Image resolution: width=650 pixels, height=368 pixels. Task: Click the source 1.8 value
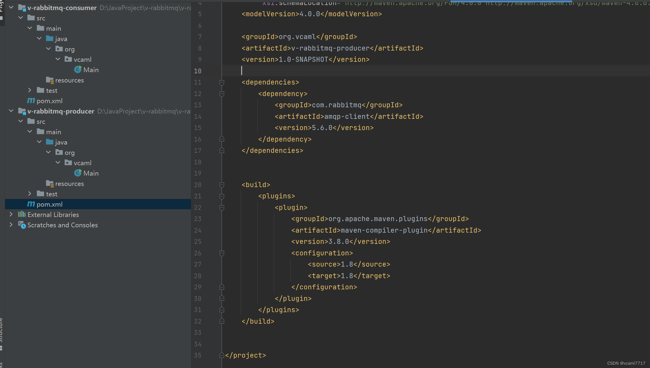[347, 264]
